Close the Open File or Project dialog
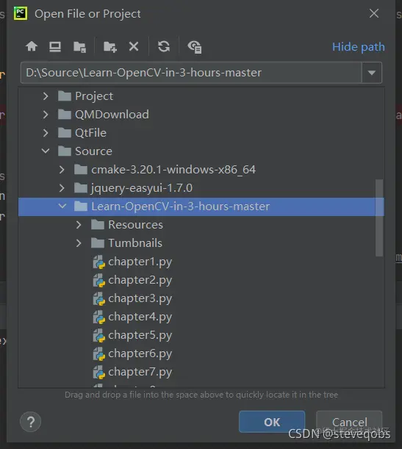 click(x=374, y=13)
